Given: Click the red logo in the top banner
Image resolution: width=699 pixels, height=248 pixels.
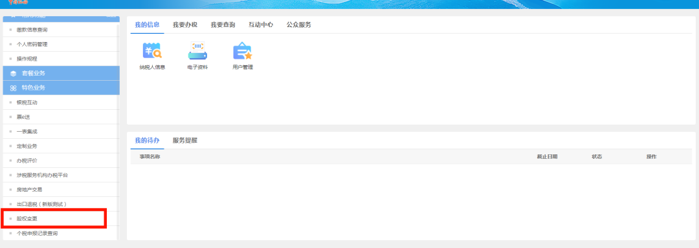Looking at the screenshot, I should 18,2.
